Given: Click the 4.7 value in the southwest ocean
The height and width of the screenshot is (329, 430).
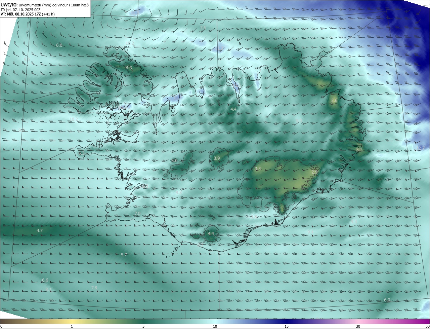Looking at the screenshot, I should (x=40, y=230).
